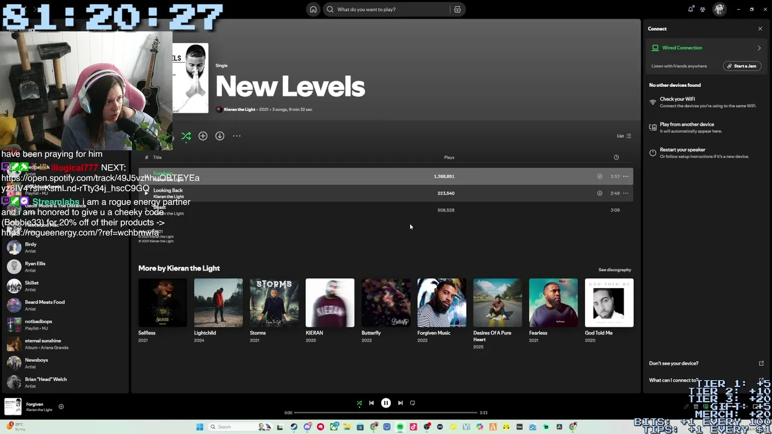Seek in the song progress bar
This screenshot has height=434, width=772.
click(386, 413)
